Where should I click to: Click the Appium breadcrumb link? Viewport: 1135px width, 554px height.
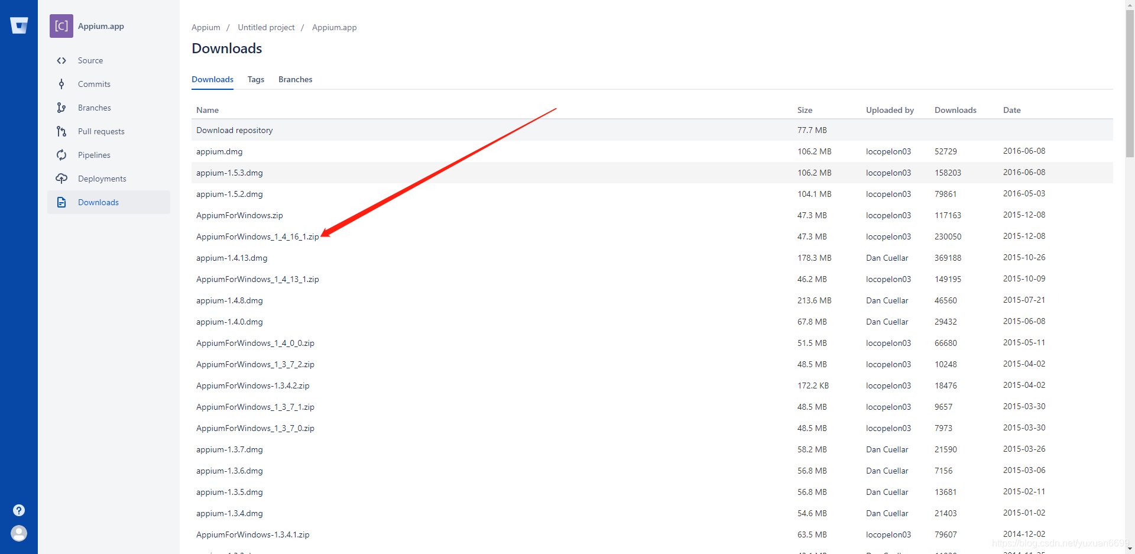(206, 27)
